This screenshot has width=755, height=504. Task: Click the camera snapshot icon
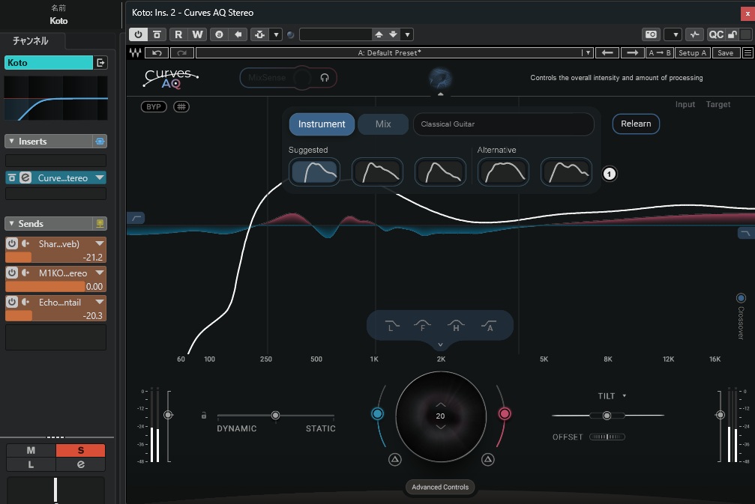click(x=651, y=34)
